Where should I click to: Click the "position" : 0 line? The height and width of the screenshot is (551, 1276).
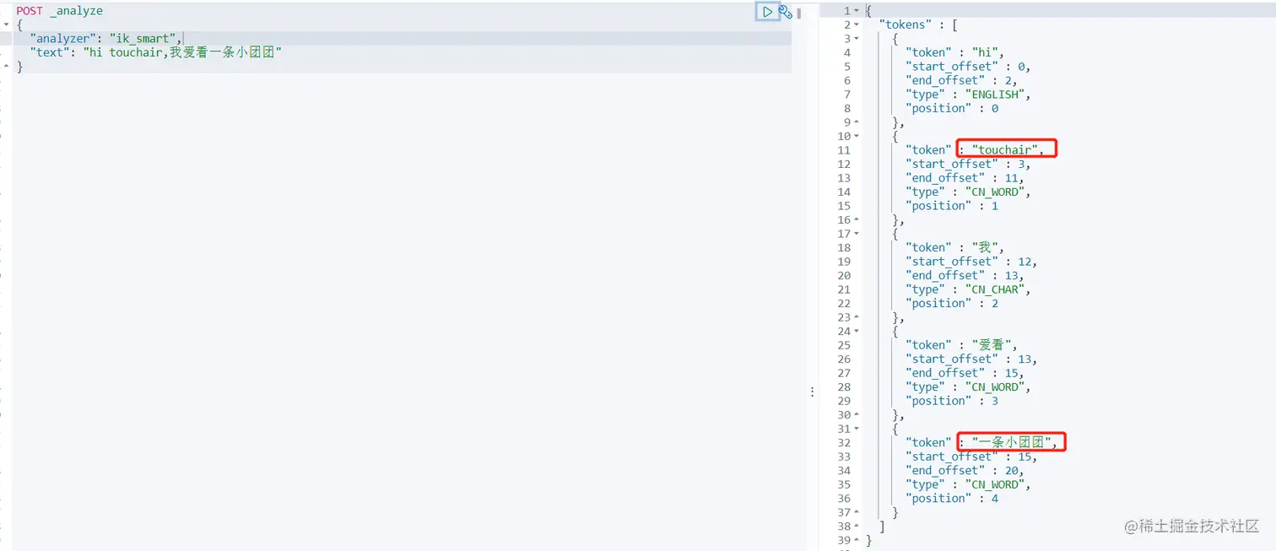pos(952,108)
